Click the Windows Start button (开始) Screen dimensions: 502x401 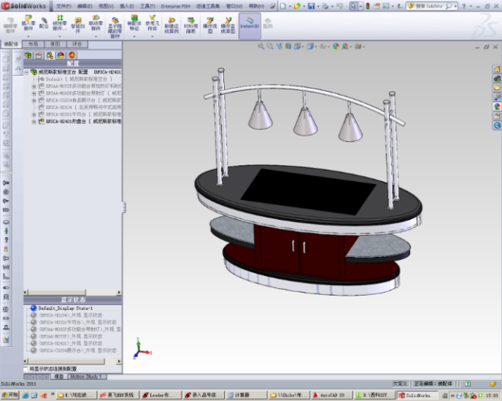tap(11, 395)
